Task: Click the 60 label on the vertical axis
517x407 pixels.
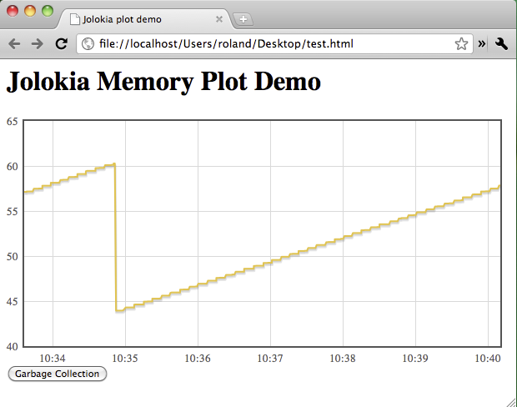Action: click(13, 166)
